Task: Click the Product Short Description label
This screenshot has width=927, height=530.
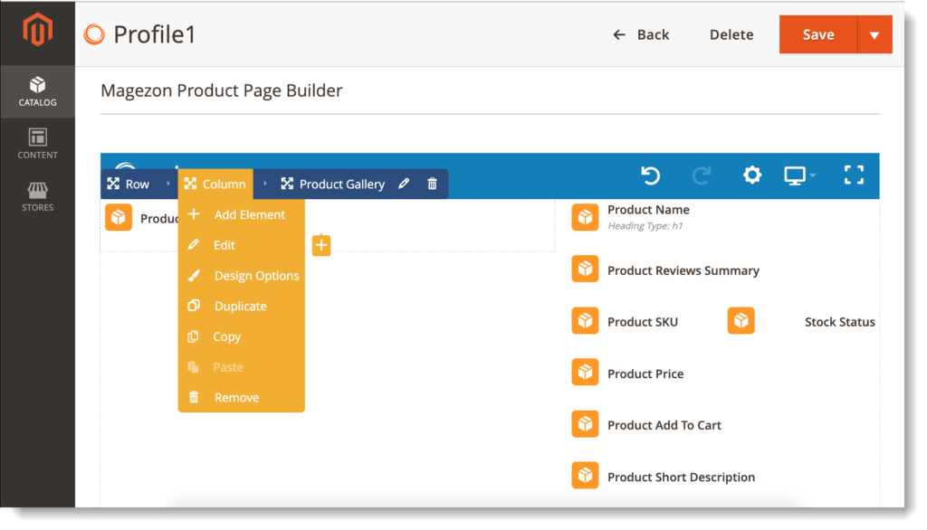Action: [x=681, y=478]
